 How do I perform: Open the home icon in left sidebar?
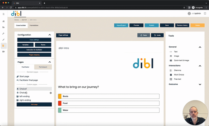[4, 21]
